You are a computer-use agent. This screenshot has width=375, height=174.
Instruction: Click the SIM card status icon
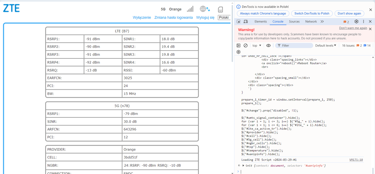click(220, 10)
